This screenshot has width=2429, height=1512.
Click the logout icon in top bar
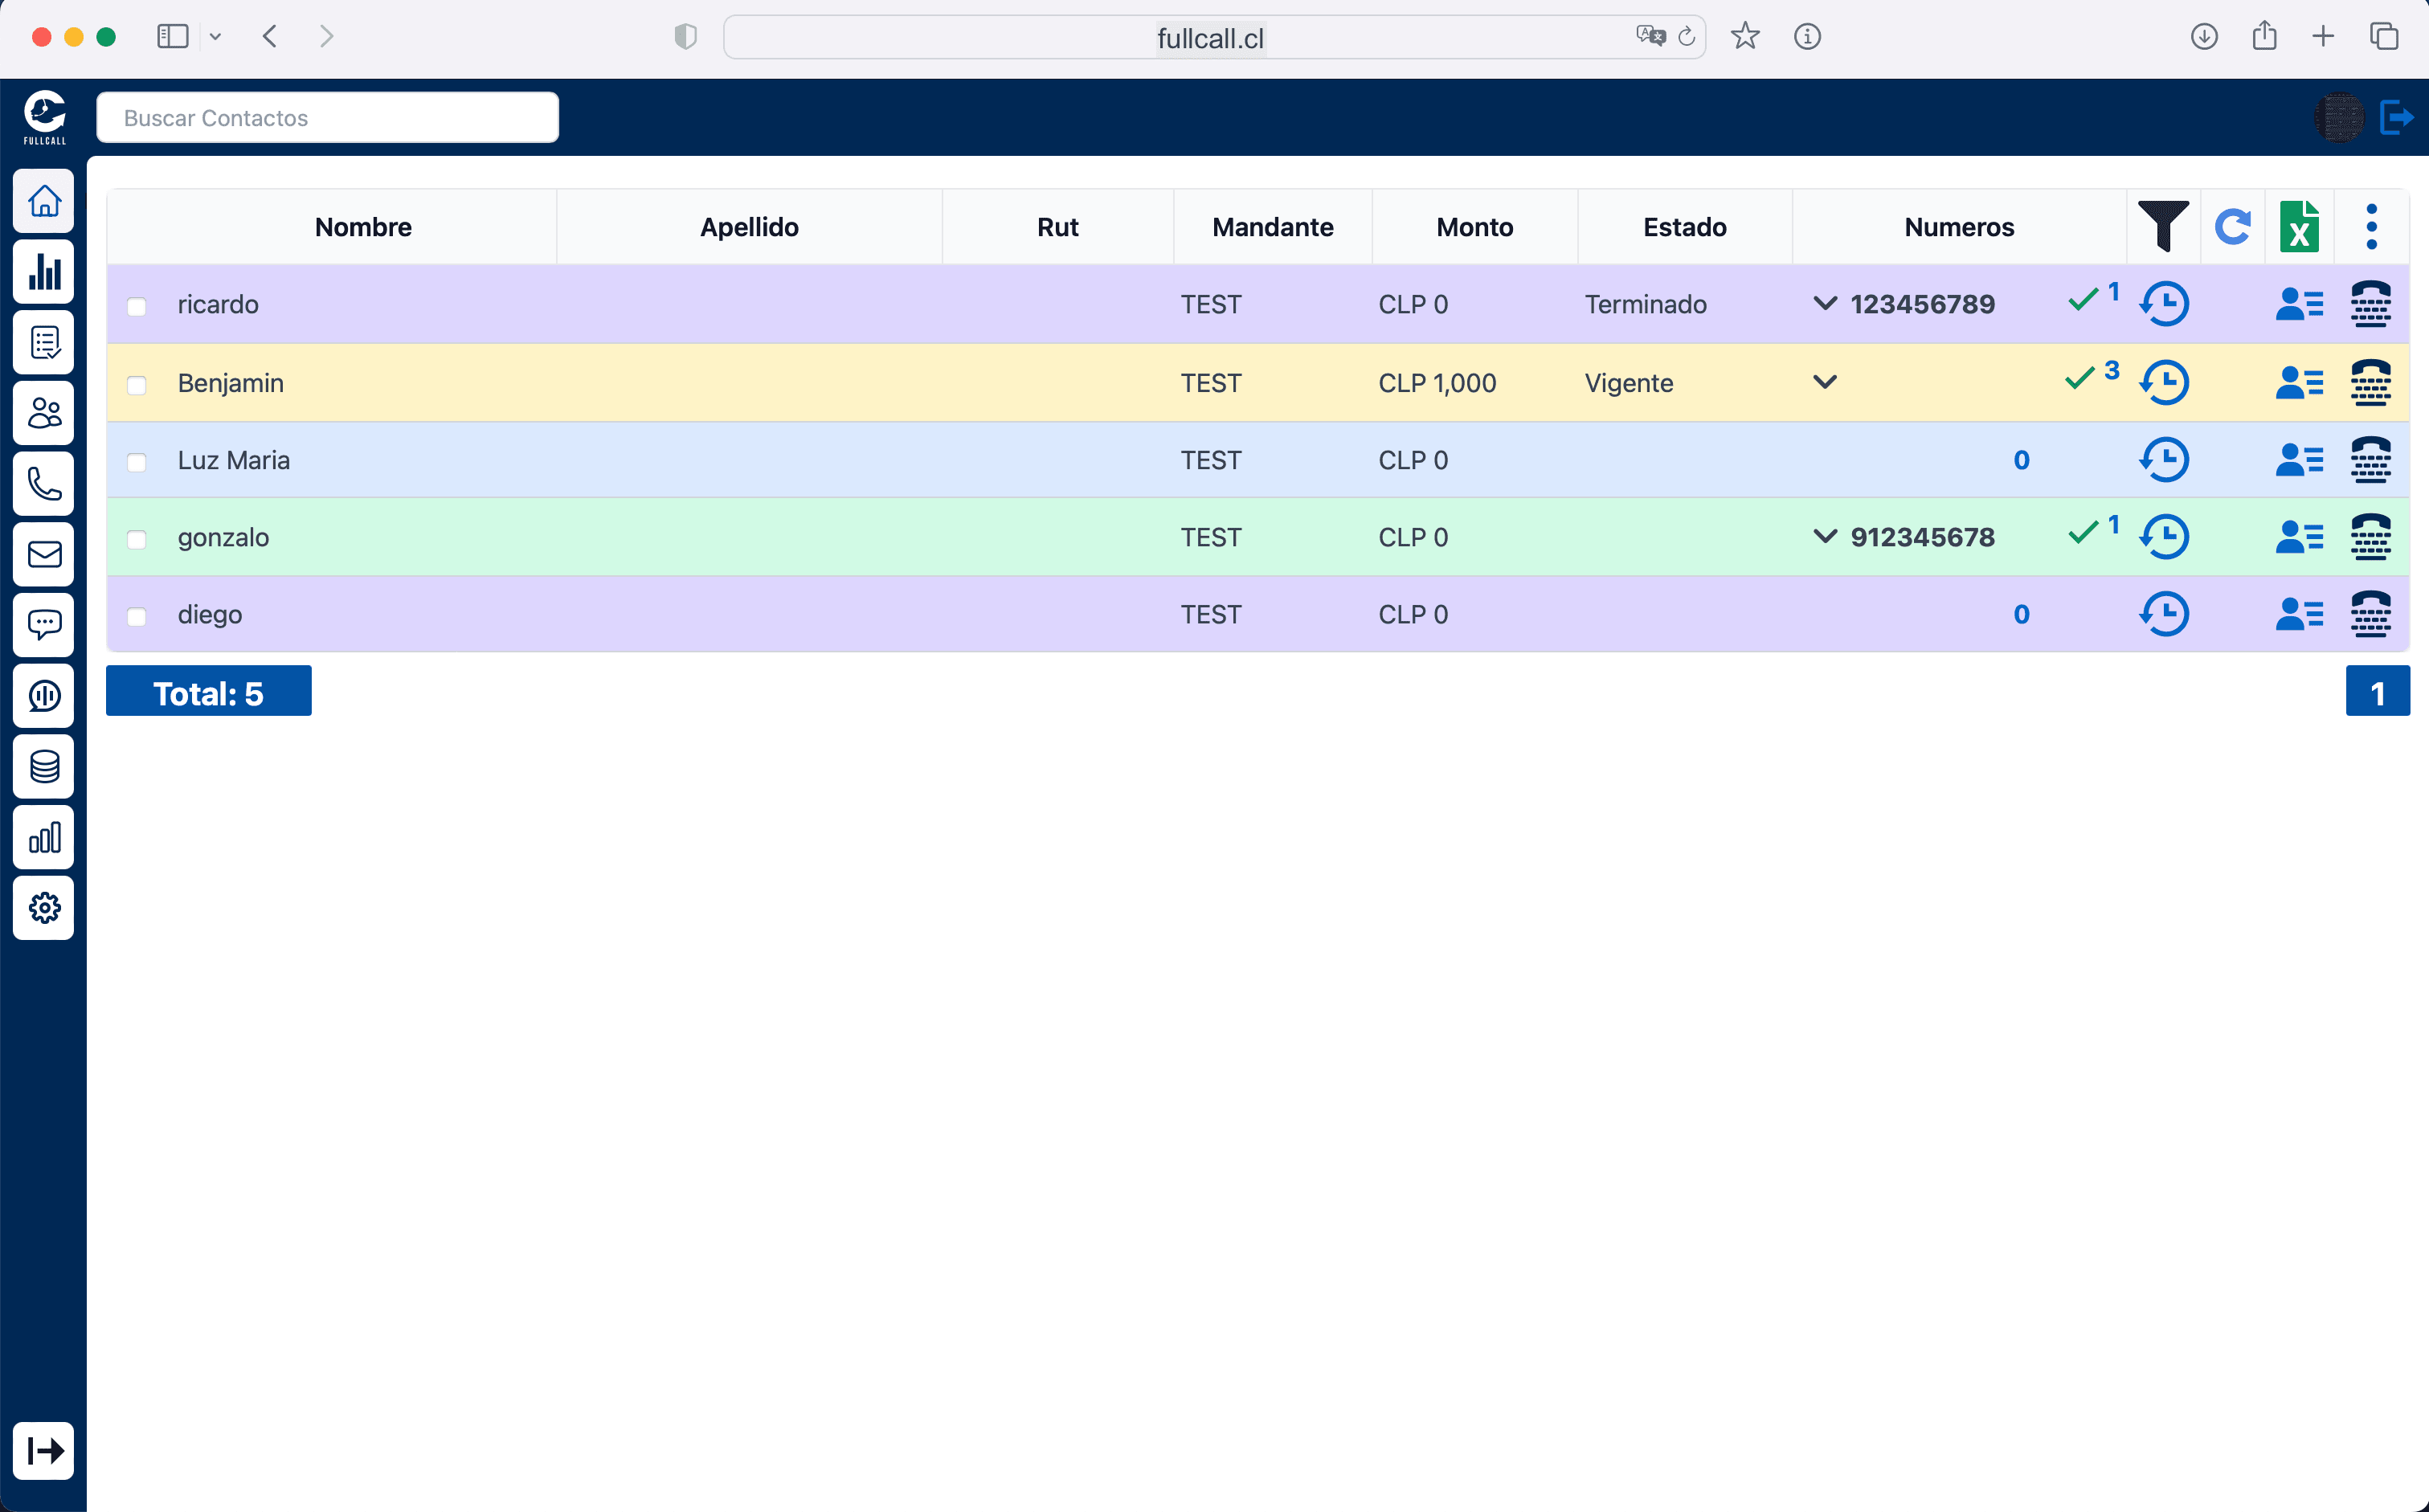2396,118
